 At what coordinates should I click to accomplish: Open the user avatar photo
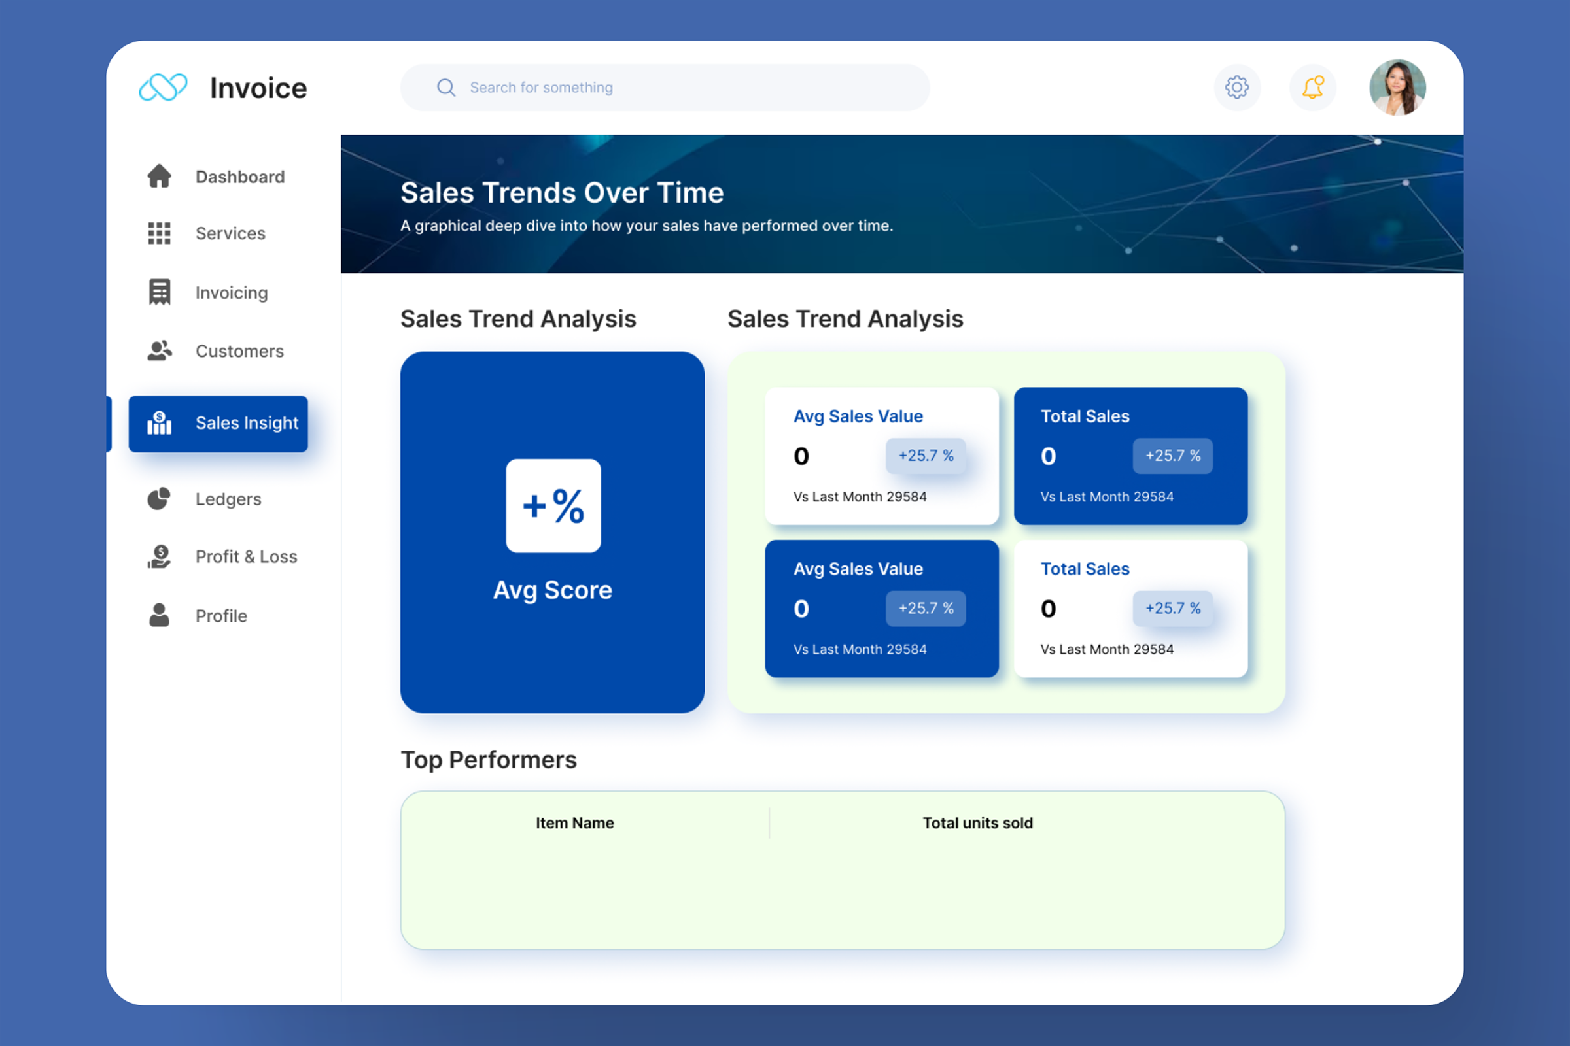pyautogui.click(x=1397, y=88)
